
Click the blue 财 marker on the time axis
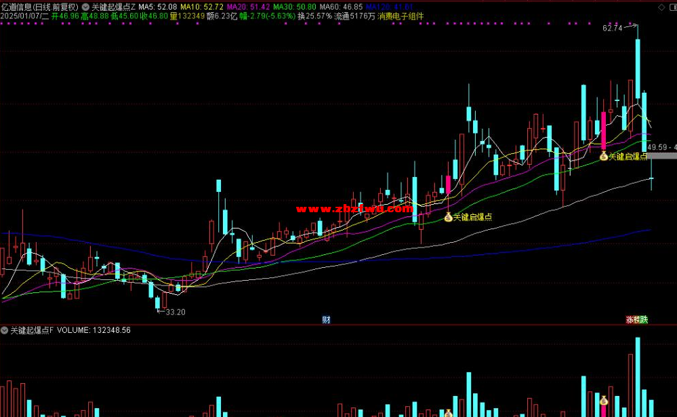tap(327, 320)
